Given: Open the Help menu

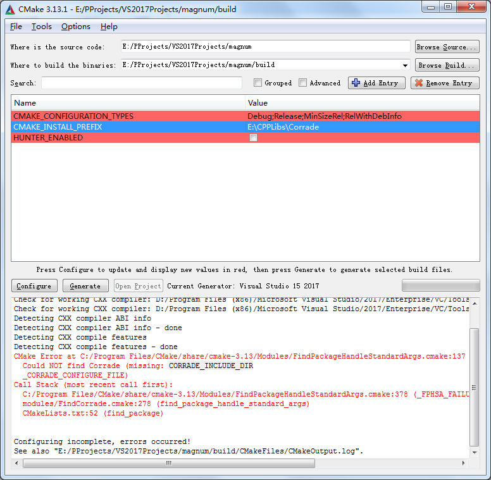Looking at the screenshot, I should click(109, 27).
